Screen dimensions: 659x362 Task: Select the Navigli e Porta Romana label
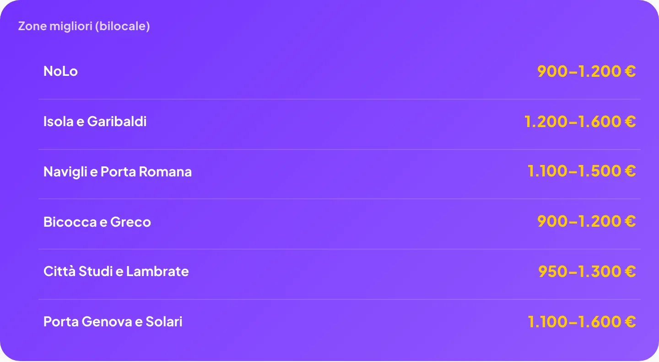coord(118,171)
